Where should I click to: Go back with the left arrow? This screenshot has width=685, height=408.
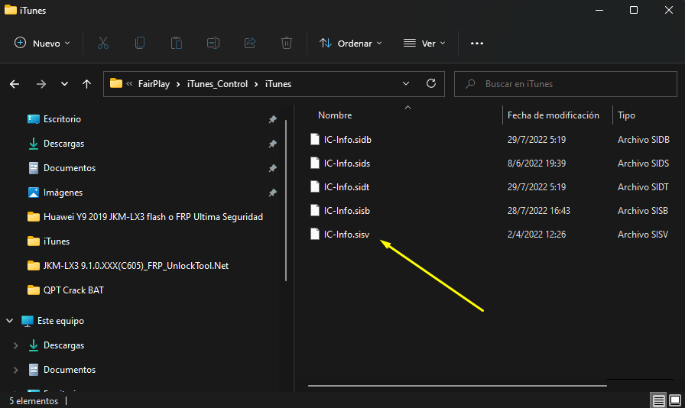pos(15,84)
